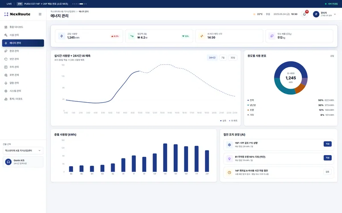Click the 10:30 clock time in header
Viewport: 342px width, 213px height.
pyautogui.click(x=294, y=14)
